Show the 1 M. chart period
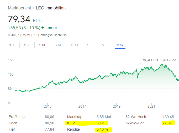This screenshot has height=133, width=179. pyautogui.click(x=43, y=45)
